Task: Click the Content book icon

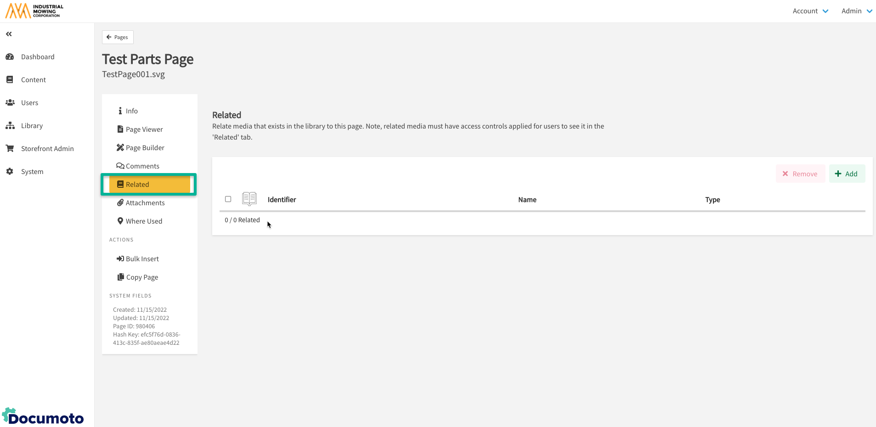Action: [x=10, y=80]
